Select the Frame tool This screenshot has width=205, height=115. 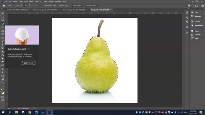[3, 31]
